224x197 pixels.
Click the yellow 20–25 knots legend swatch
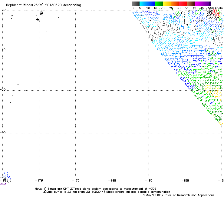click(167, 4)
